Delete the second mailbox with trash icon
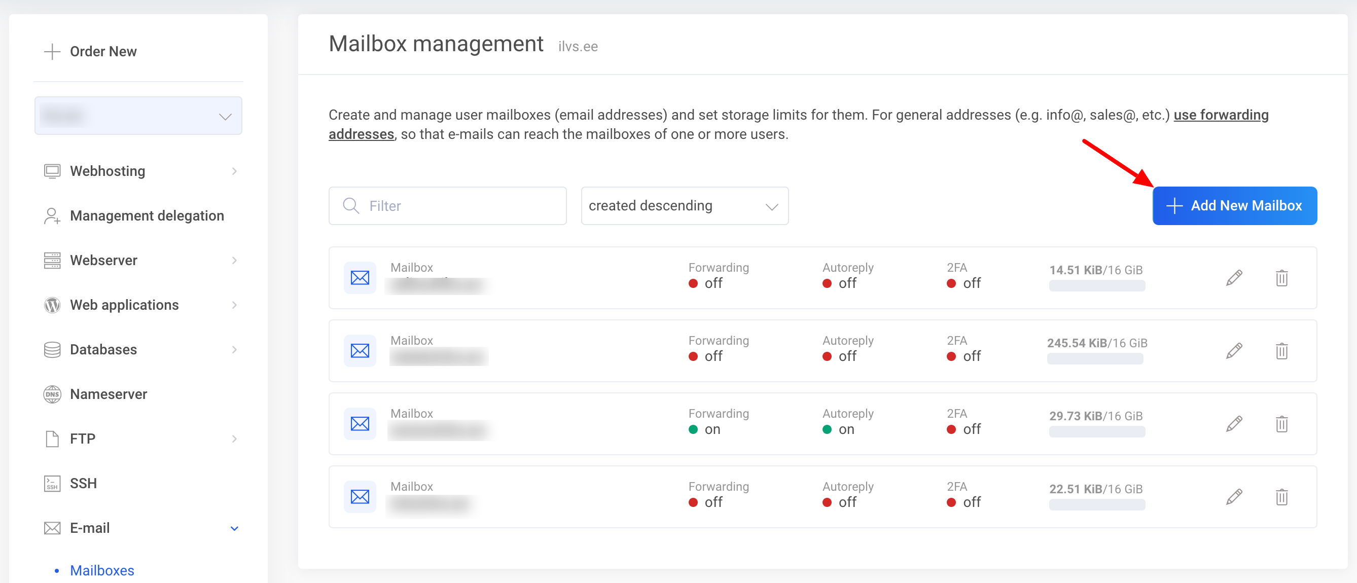Viewport: 1357px width, 583px height. [x=1281, y=351]
